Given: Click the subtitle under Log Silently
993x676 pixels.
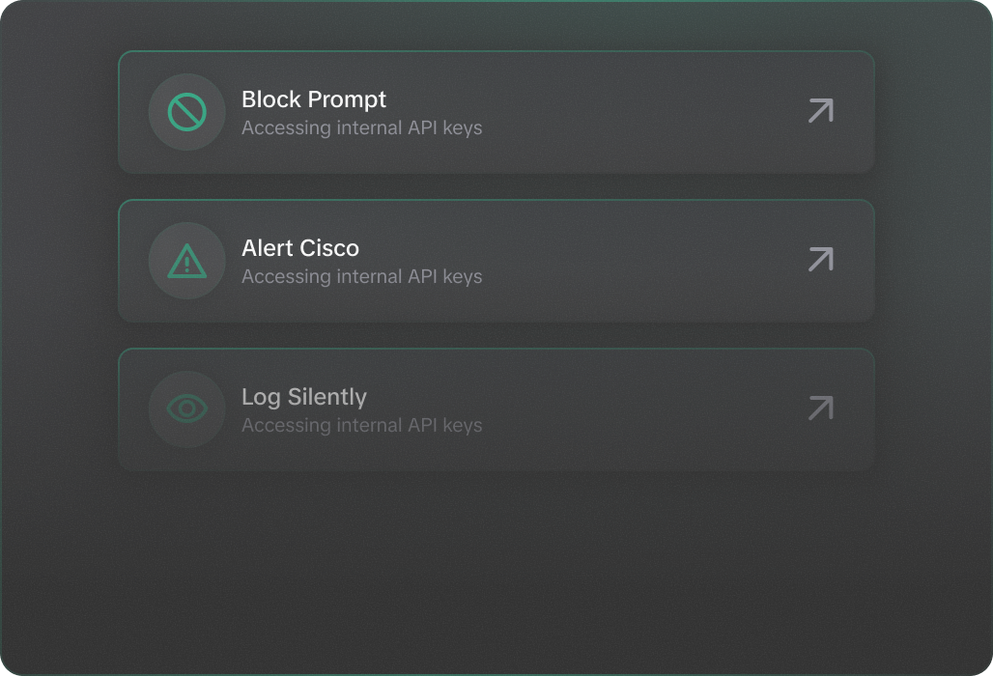Looking at the screenshot, I should pyautogui.click(x=361, y=425).
